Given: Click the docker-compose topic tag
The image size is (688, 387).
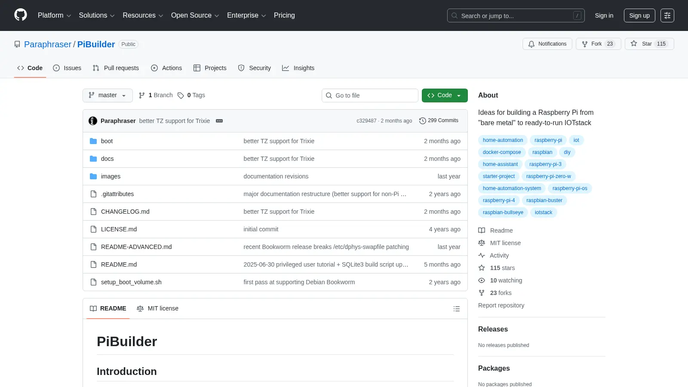Looking at the screenshot, I should click(x=501, y=152).
